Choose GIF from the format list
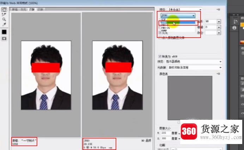The image size is (244, 150). (x=178, y=20)
